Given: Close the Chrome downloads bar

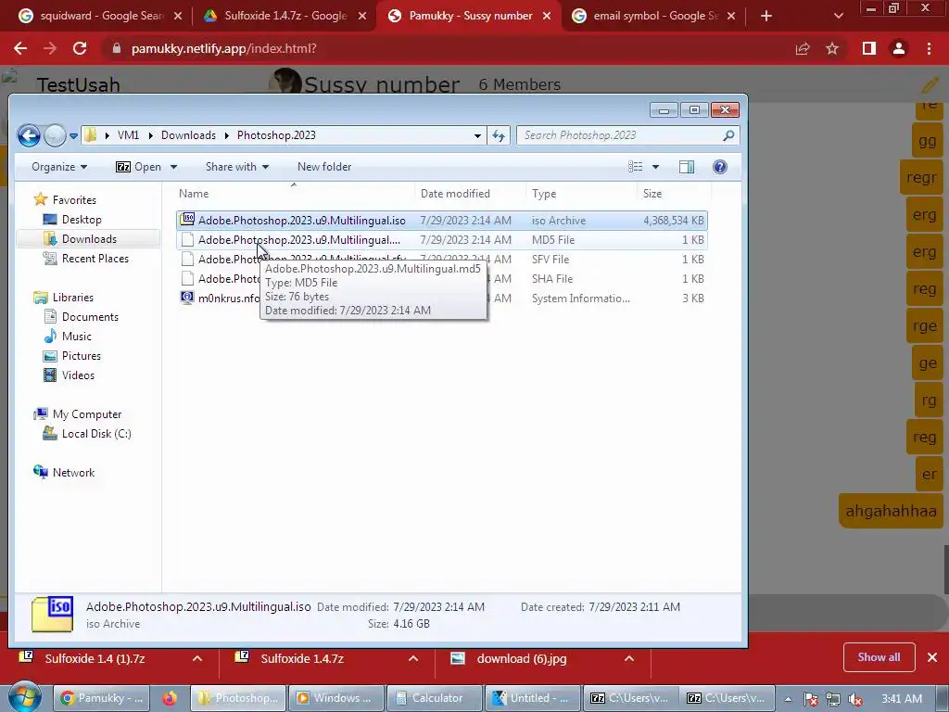Looking at the screenshot, I should pos(932,657).
